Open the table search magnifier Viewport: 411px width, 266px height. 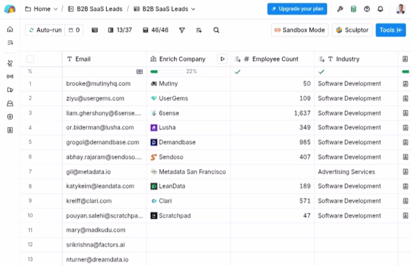(216, 30)
